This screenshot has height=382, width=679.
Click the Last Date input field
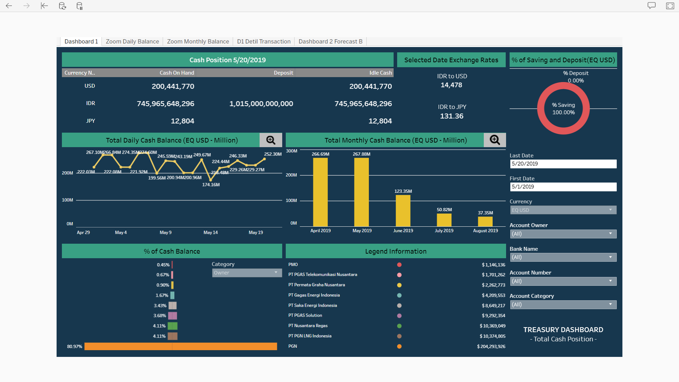pos(563,164)
